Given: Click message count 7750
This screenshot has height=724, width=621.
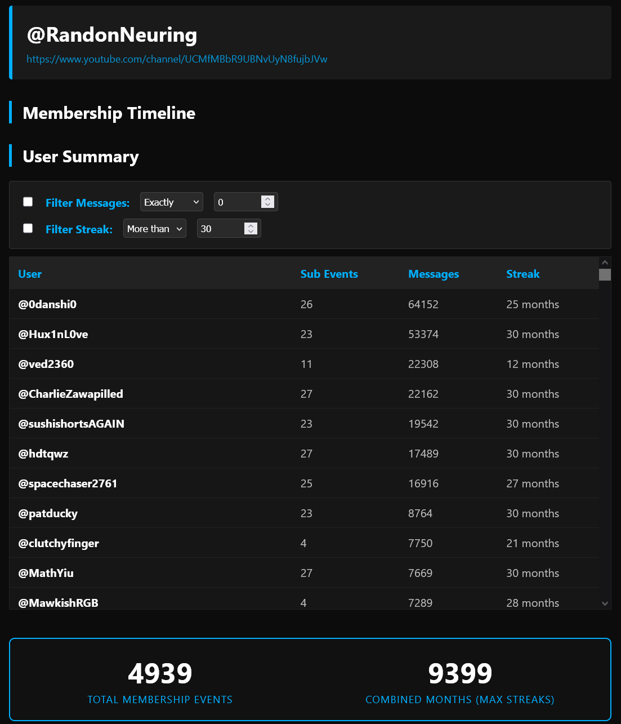Looking at the screenshot, I should pyautogui.click(x=421, y=543).
